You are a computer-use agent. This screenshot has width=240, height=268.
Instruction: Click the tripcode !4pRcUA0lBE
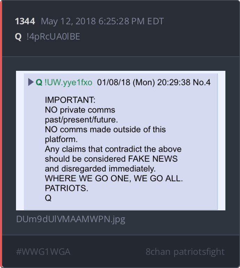[53, 37]
